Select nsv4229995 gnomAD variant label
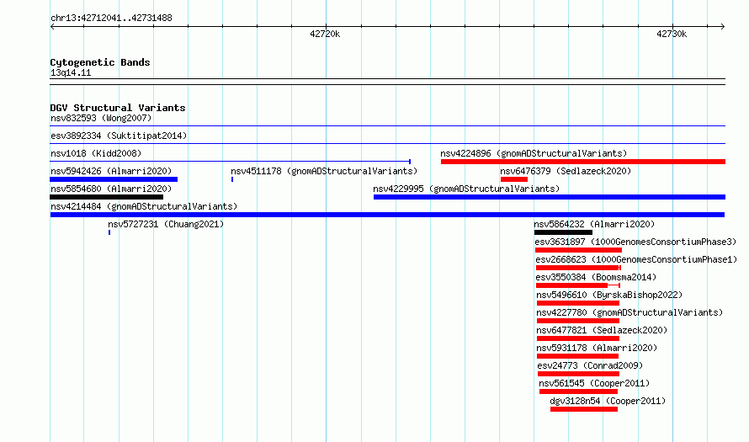Screen dimensions: 749x442 [x=466, y=189]
